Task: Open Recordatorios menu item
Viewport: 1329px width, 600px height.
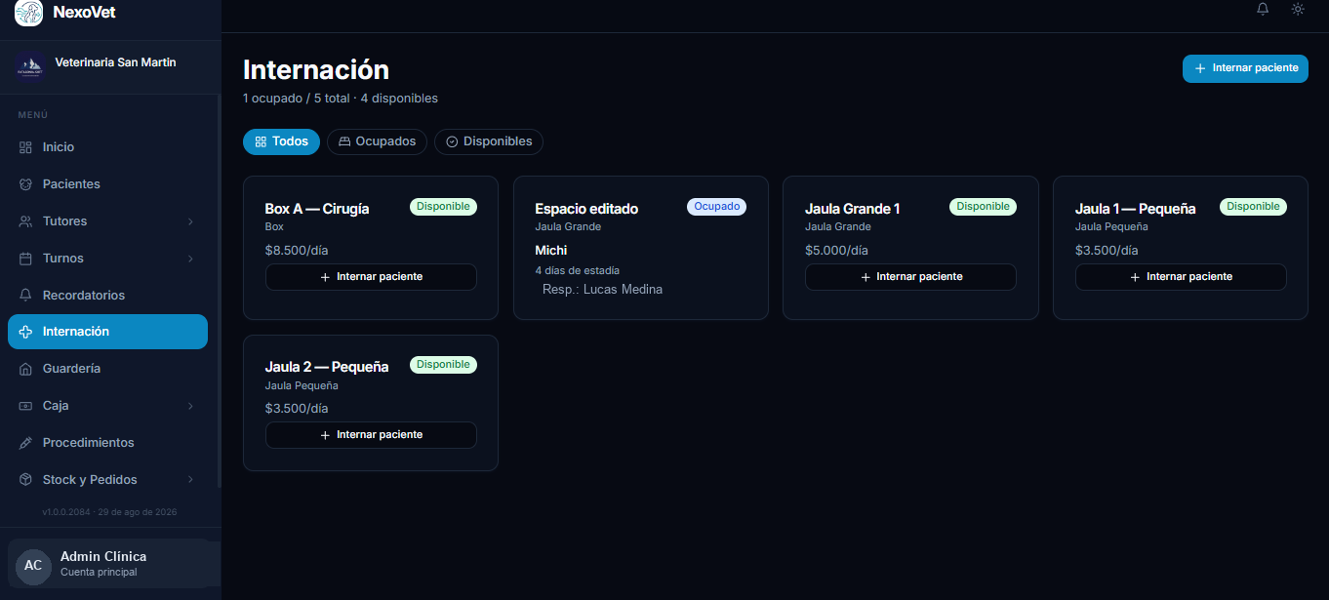Action: tap(107, 296)
